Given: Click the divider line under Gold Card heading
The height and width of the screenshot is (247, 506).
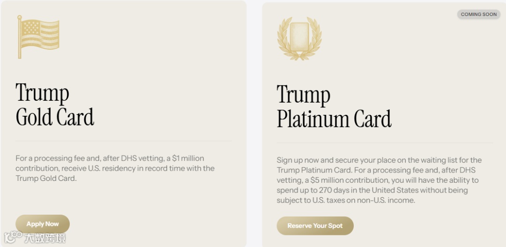Looking at the screenshot, I should coord(124,141).
